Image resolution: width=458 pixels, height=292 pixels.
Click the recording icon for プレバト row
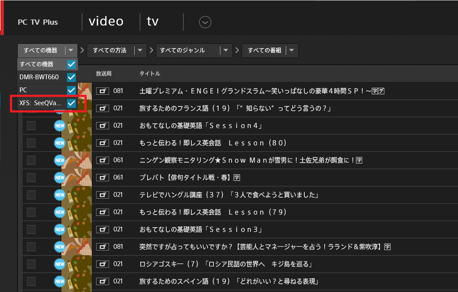click(x=102, y=177)
